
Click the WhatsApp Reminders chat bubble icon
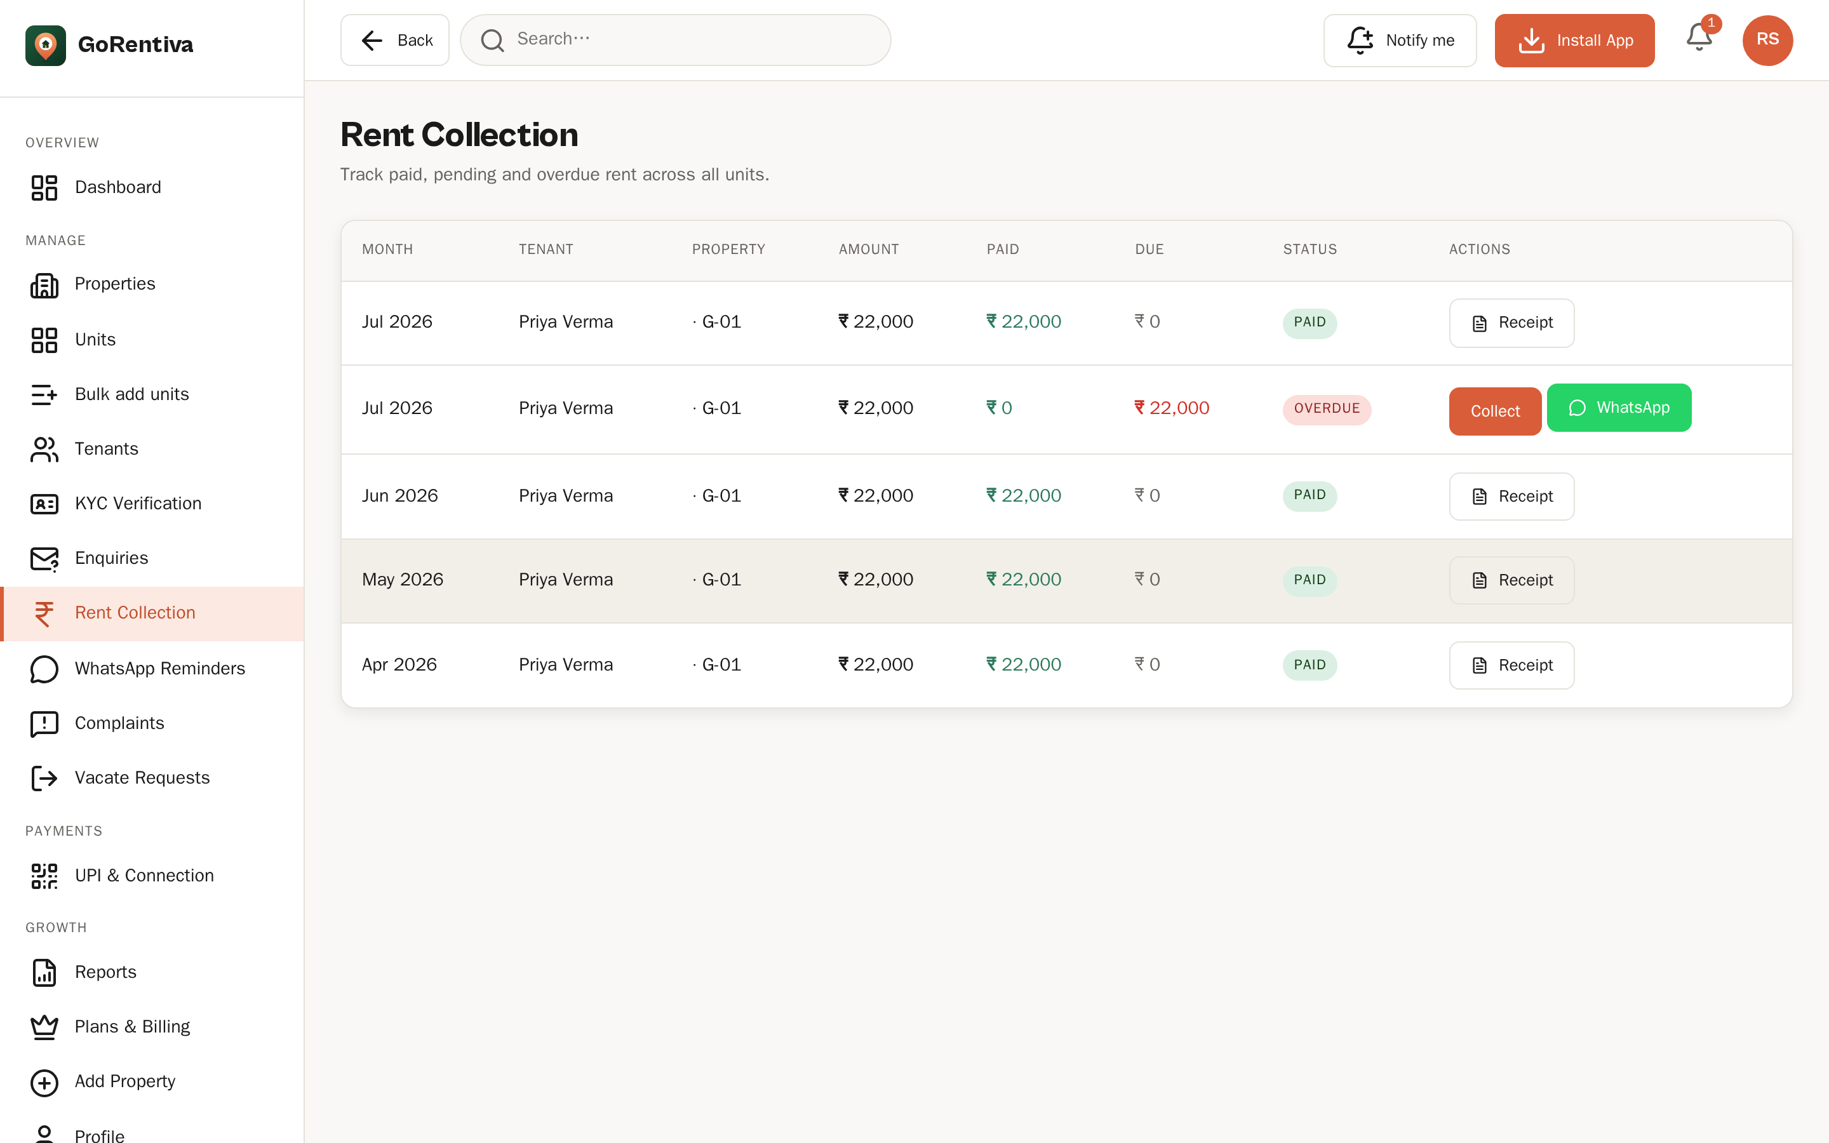(44, 669)
